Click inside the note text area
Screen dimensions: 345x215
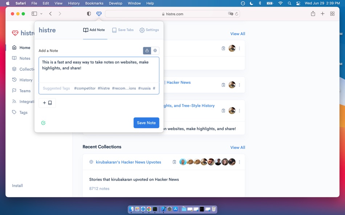99,70
